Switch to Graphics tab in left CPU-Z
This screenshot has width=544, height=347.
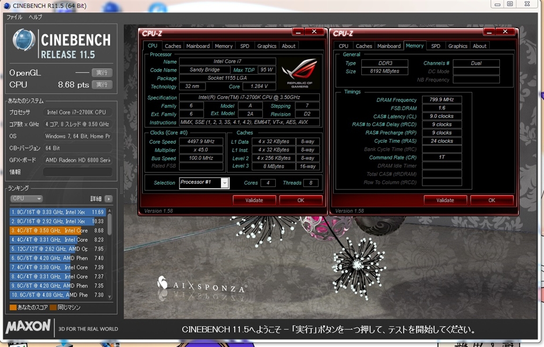[267, 46]
